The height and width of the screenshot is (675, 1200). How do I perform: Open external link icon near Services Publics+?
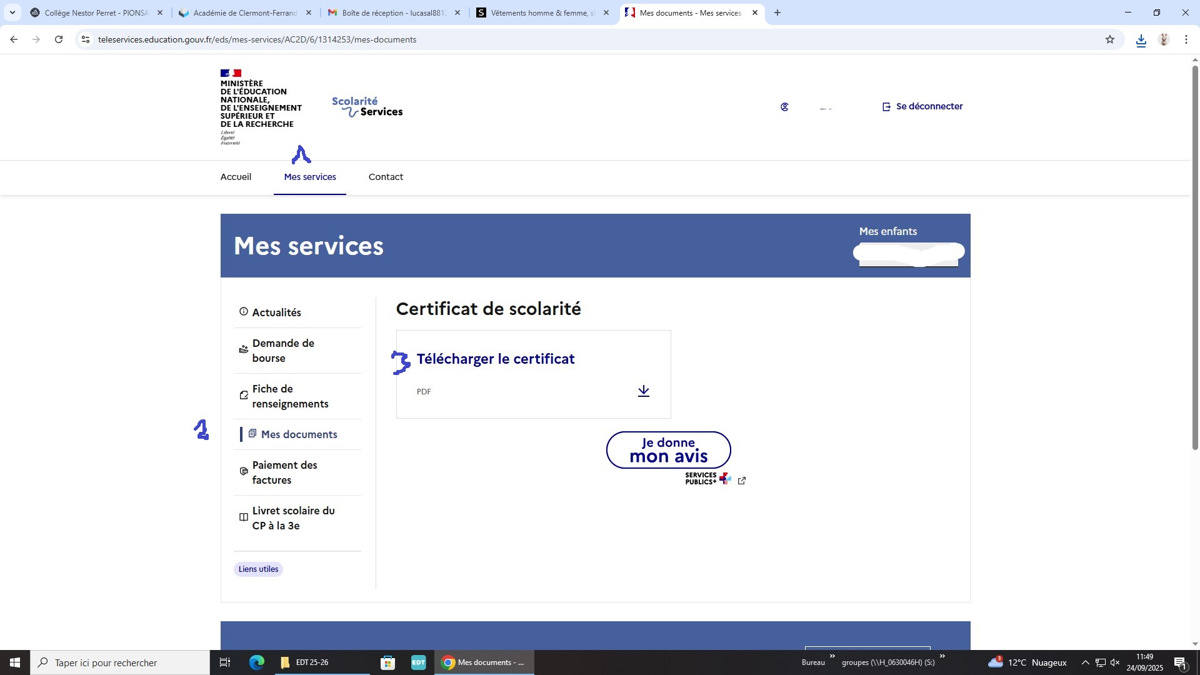pyautogui.click(x=742, y=481)
